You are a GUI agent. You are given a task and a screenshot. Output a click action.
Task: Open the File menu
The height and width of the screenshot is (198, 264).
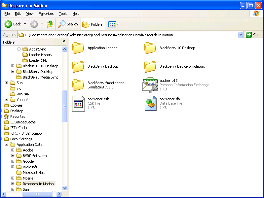(7, 14)
